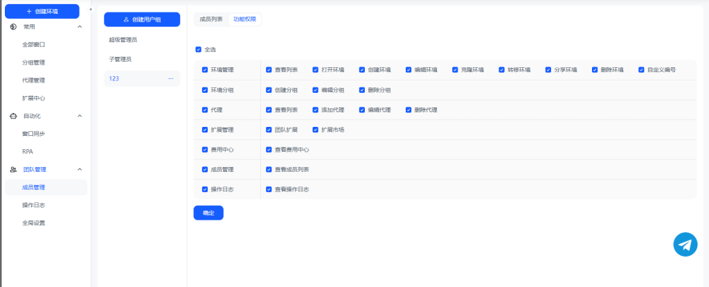The width and height of the screenshot is (709, 287).
Task: Collapse the 自动化 section chevron
Action: tap(79, 116)
